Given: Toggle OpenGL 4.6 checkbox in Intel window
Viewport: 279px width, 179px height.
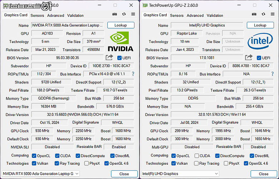Looking at the screenshot, I should click(x=246, y=163).
